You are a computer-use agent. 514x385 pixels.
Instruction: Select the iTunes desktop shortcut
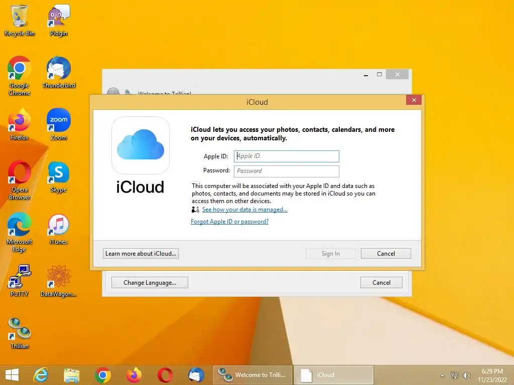pyautogui.click(x=59, y=229)
